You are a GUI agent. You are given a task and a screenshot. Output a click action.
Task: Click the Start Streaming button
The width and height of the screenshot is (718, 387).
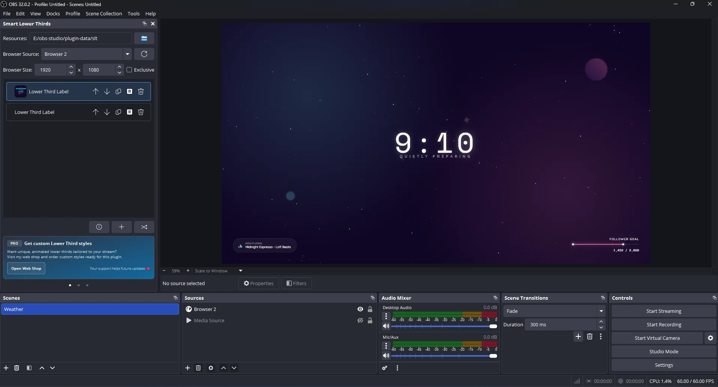[663, 311]
